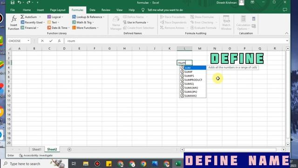The width and height of the screenshot is (298, 168).
Task: Open Calculation Options
Action: click(243, 23)
